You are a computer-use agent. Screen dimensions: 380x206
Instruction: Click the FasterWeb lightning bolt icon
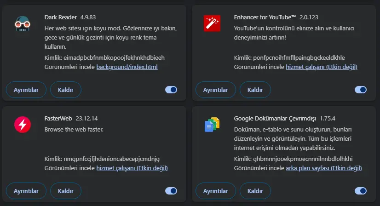click(x=23, y=125)
